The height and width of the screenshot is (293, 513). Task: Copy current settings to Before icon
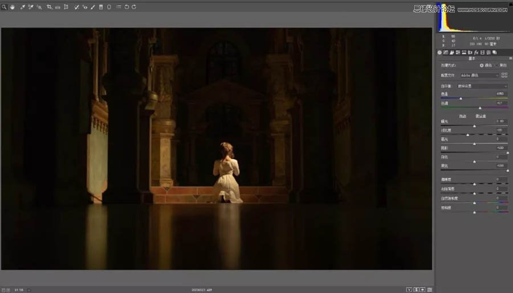423,290
